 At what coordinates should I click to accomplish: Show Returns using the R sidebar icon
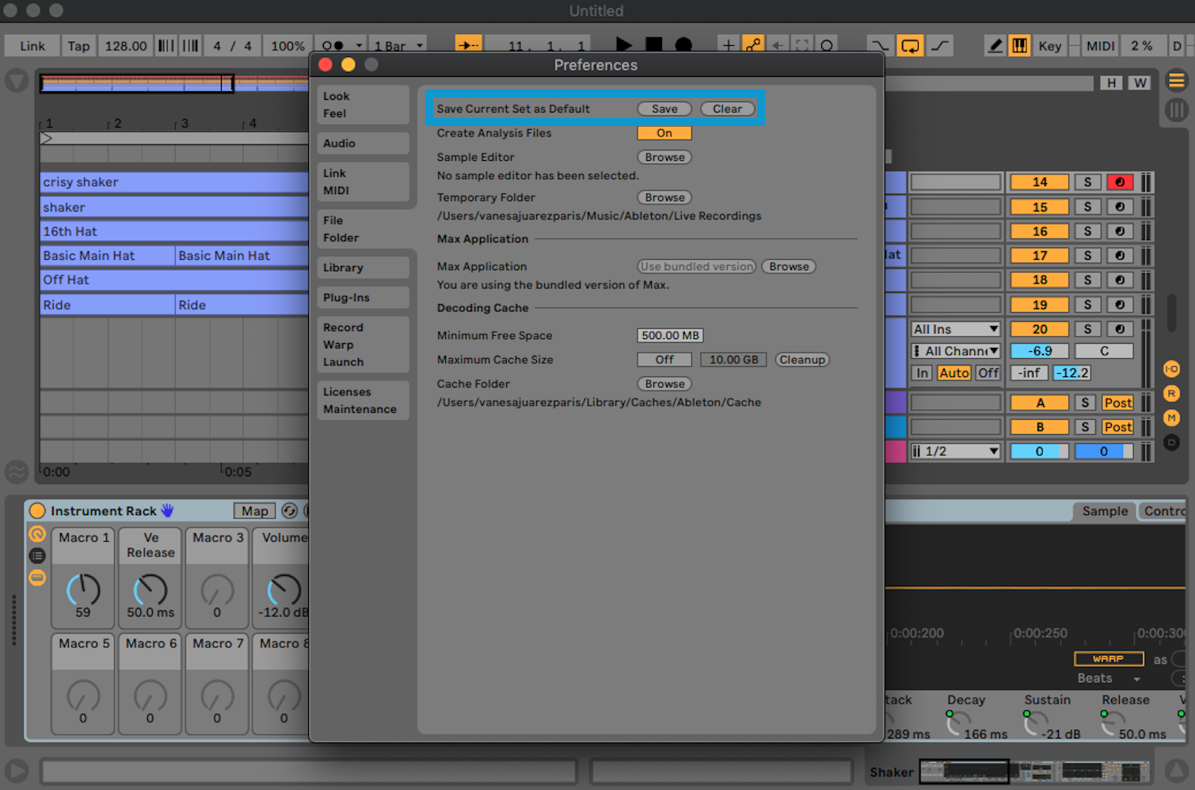[1172, 393]
